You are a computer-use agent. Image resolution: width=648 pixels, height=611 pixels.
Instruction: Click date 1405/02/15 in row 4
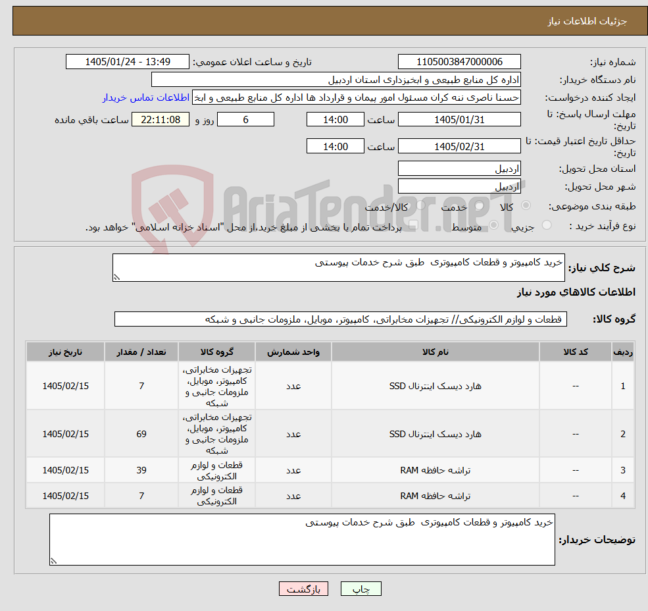(x=65, y=496)
